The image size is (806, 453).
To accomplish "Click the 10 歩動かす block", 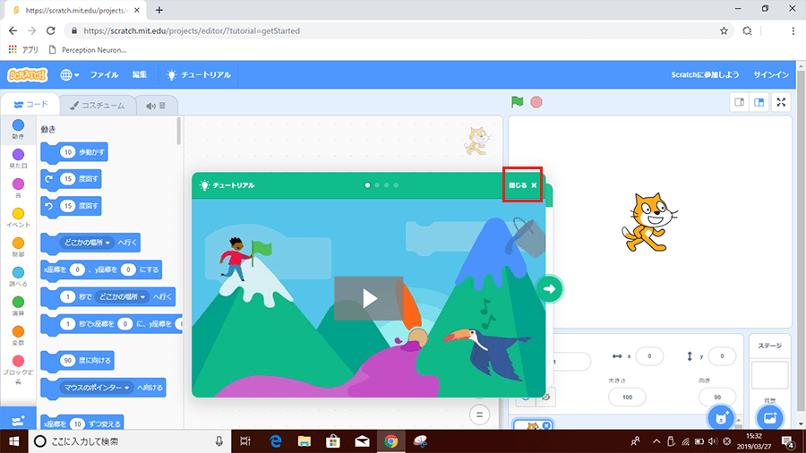I will tap(74, 152).
